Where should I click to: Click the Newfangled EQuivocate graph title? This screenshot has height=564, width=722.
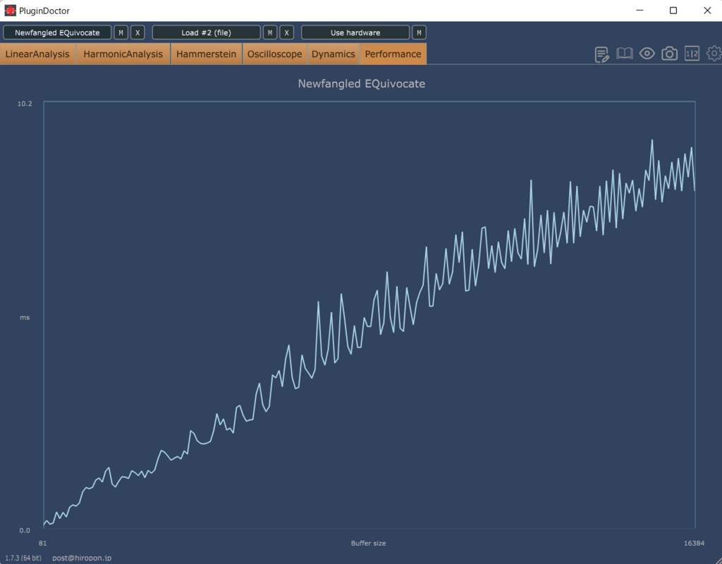[x=362, y=84]
